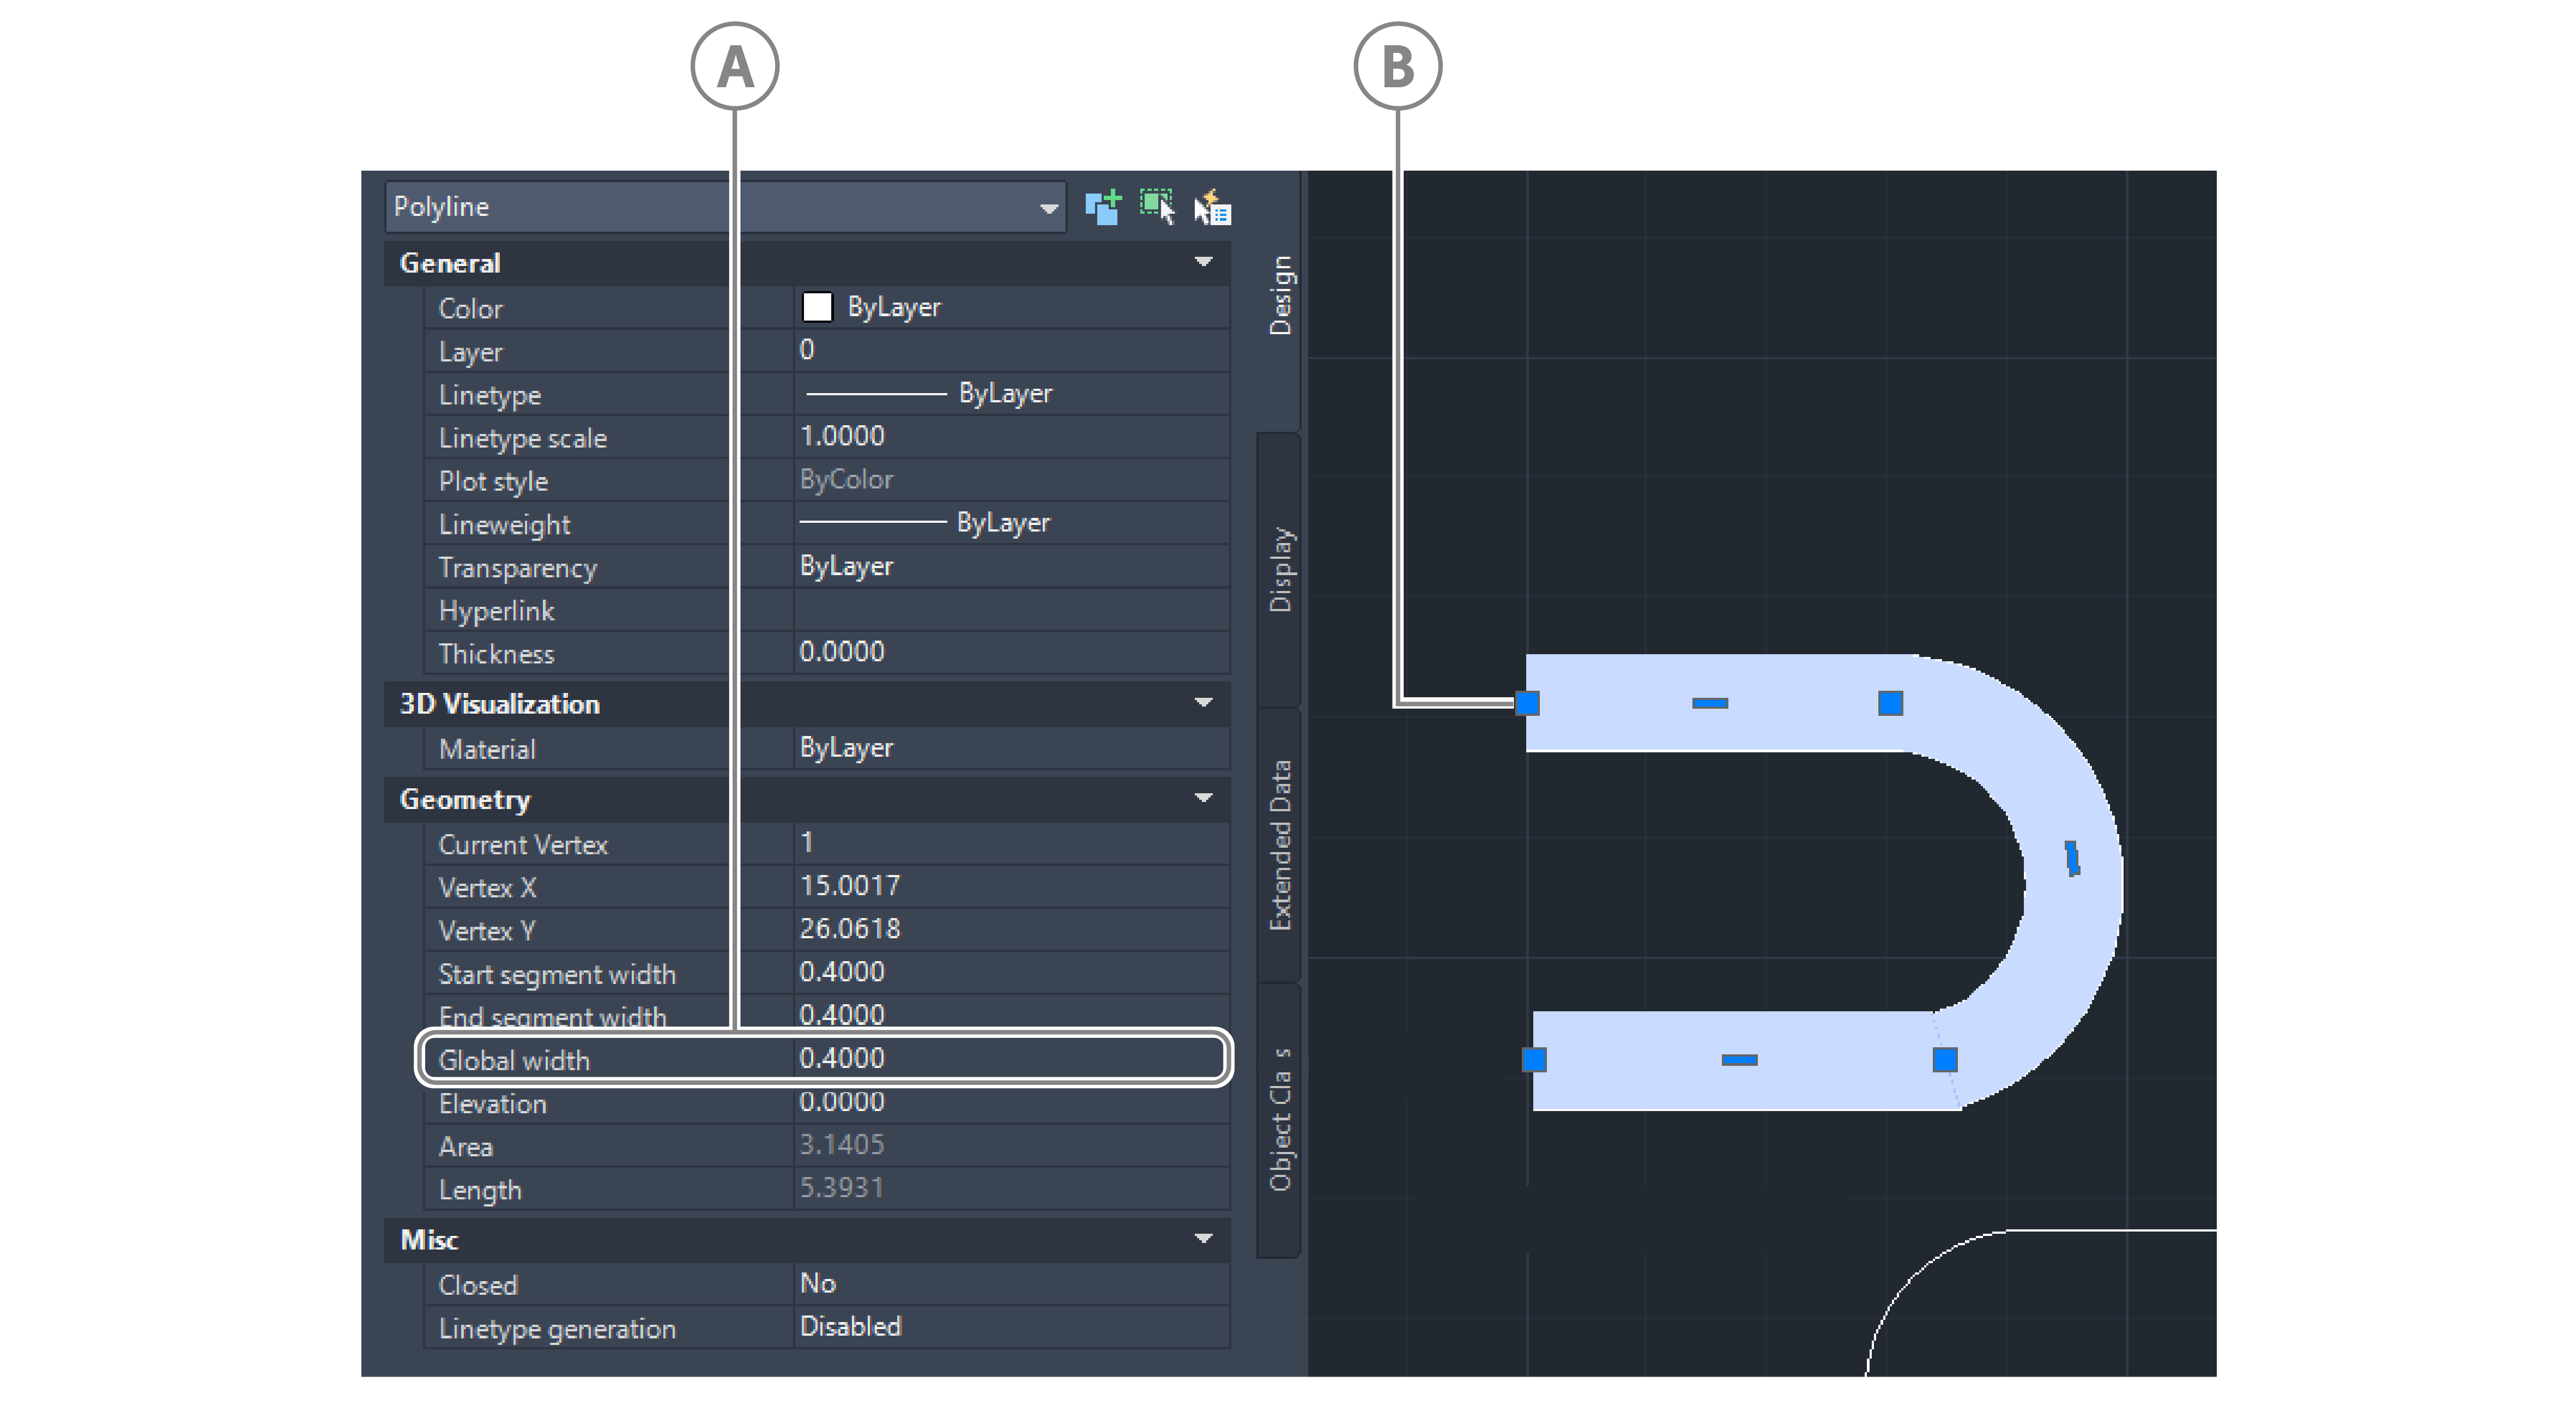Switch to the Display tab

click(1280, 569)
